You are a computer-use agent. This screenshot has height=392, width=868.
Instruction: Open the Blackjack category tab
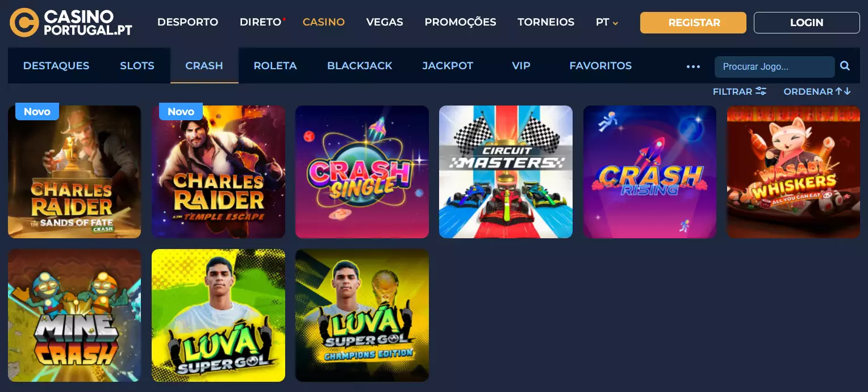(360, 66)
